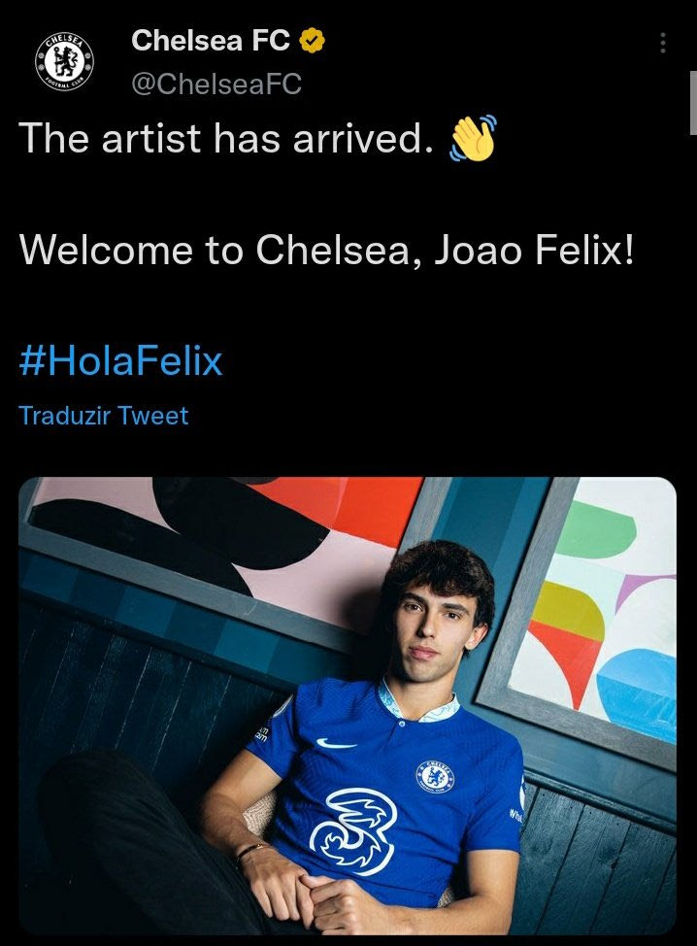Click the gold verified badge

(312, 42)
